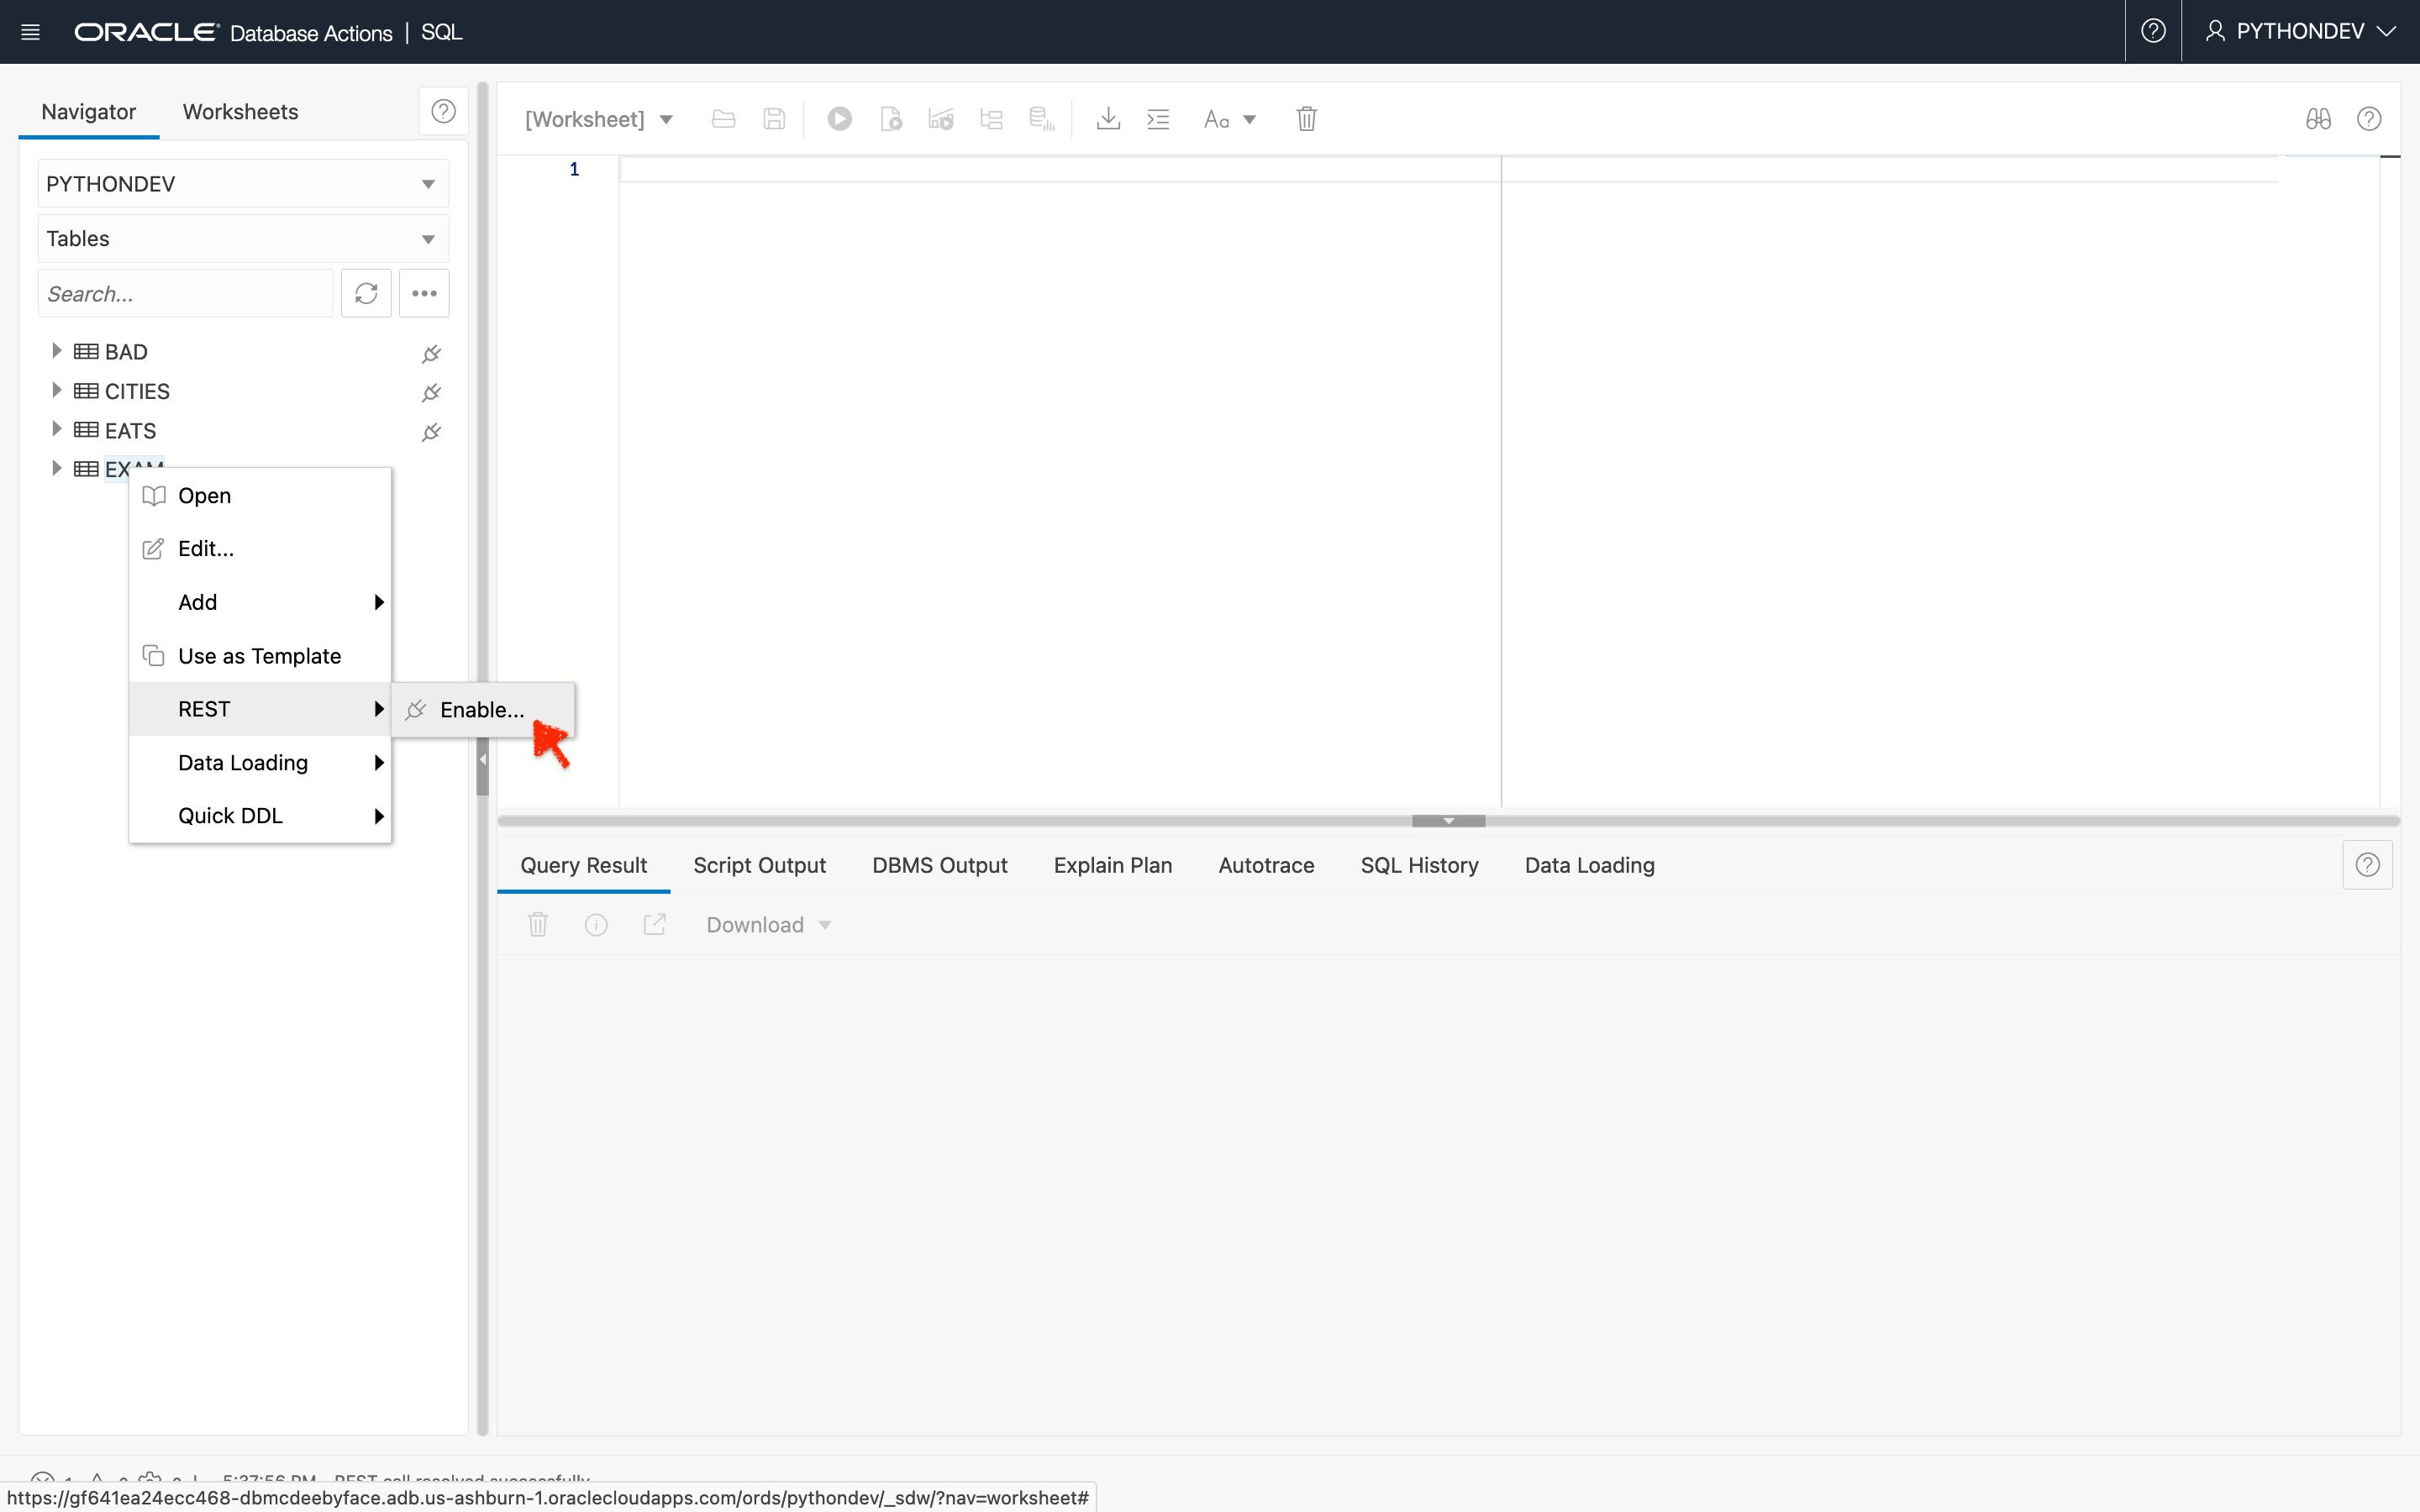
Task: Click the table search input field
Action: (x=185, y=293)
